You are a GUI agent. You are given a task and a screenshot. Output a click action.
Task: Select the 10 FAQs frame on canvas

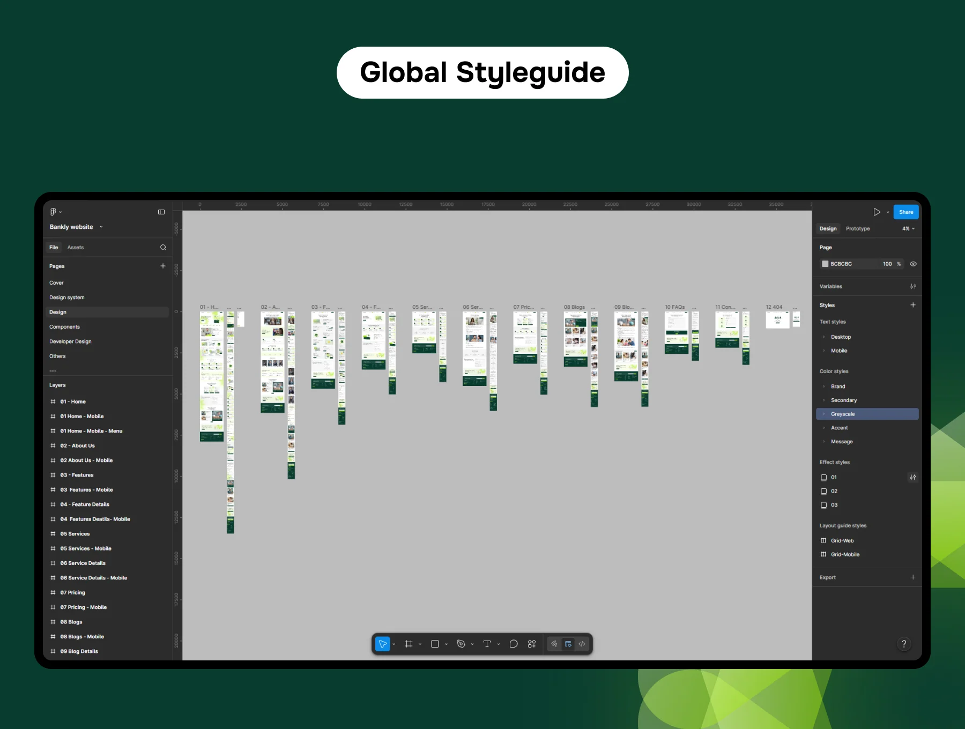coord(677,333)
